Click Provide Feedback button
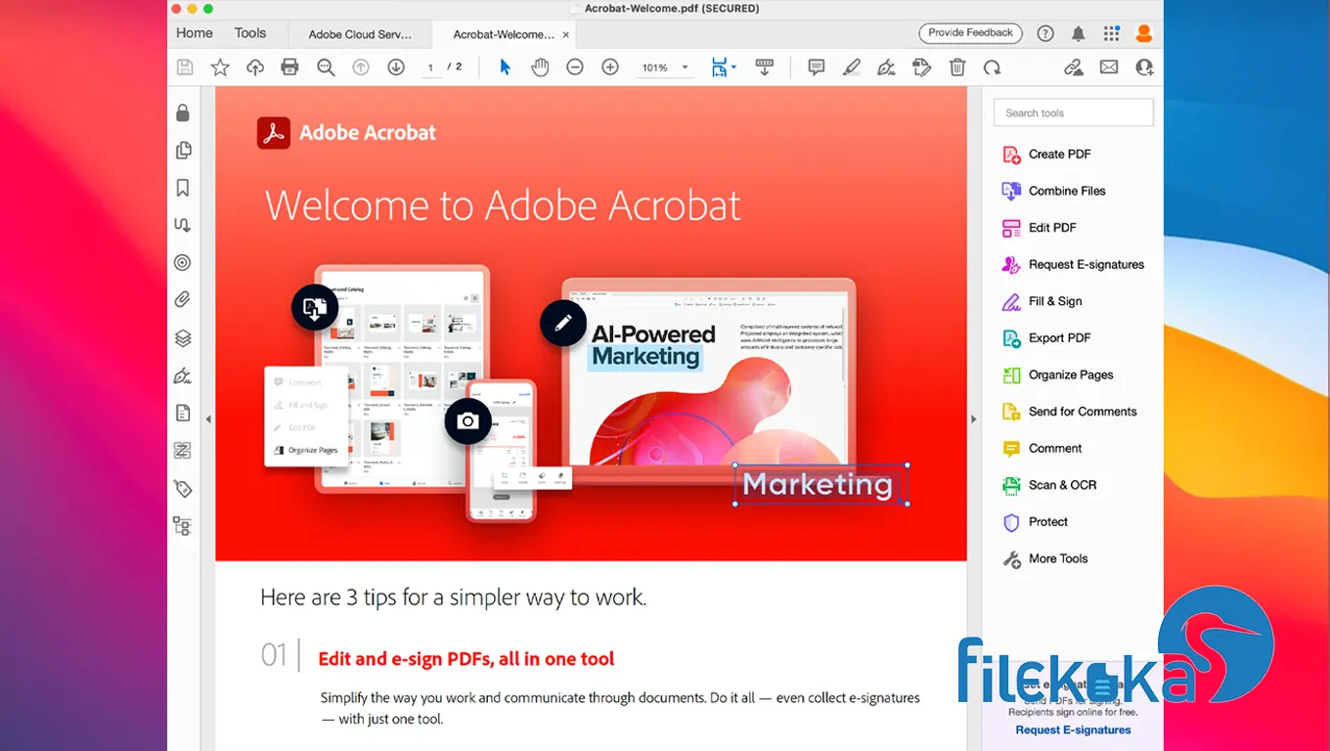The image size is (1330, 751). [x=970, y=33]
